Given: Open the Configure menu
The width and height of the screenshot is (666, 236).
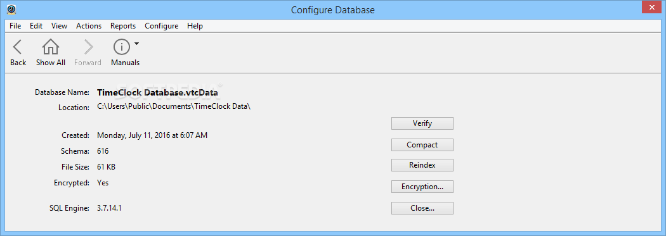Looking at the screenshot, I should click(x=161, y=26).
